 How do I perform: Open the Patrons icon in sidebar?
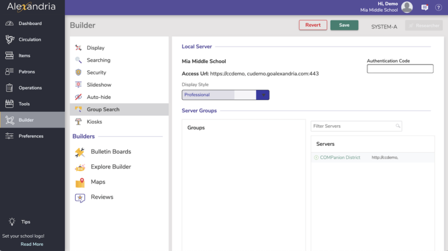pyautogui.click(x=9, y=72)
